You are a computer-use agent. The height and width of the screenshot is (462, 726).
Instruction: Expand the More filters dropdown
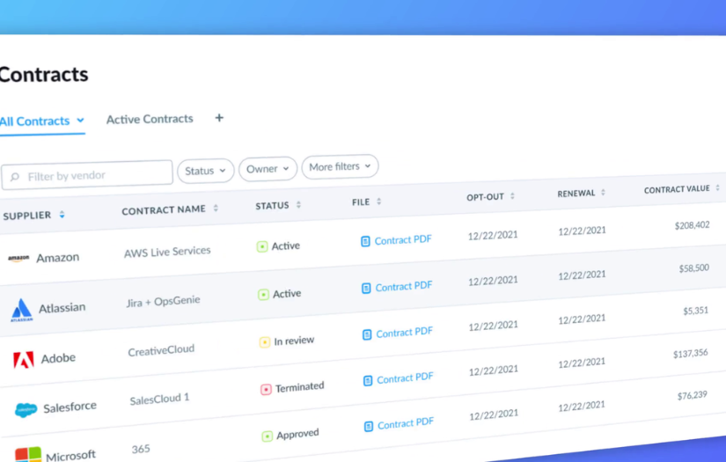click(340, 166)
